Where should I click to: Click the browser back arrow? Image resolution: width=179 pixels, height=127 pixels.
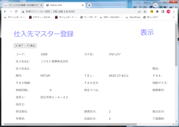5,12
